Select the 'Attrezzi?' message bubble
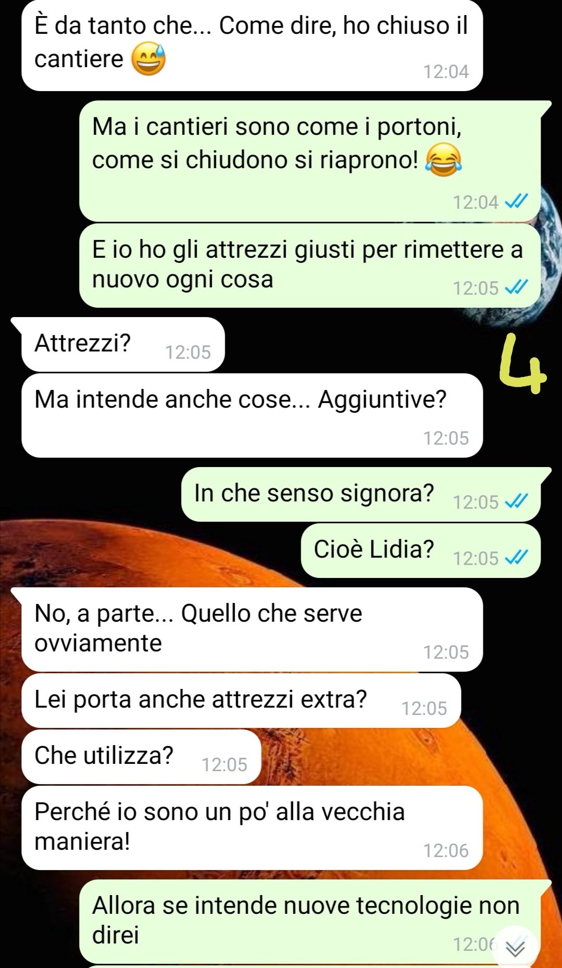 coord(123,344)
